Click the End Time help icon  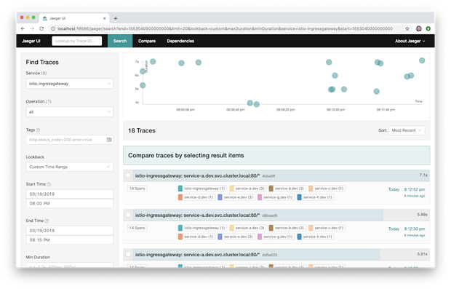click(x=47, y=221)
